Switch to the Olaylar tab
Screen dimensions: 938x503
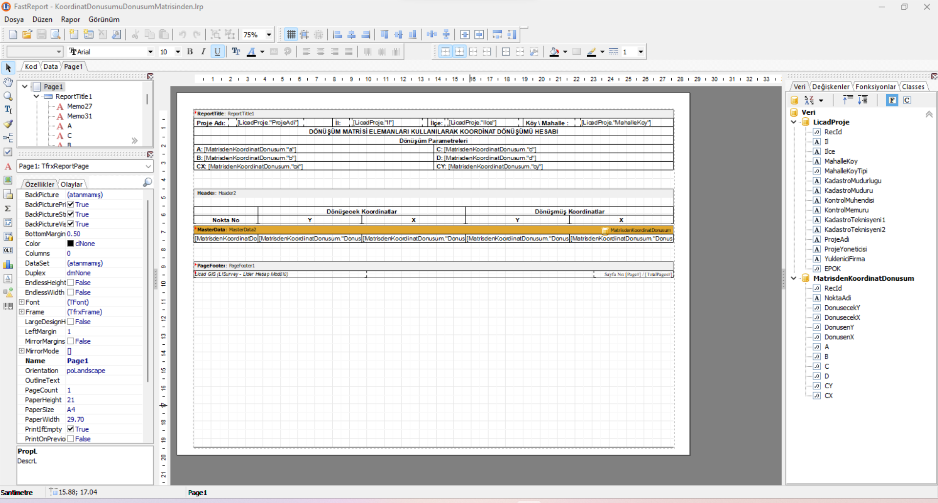click(x=71, y=185)
